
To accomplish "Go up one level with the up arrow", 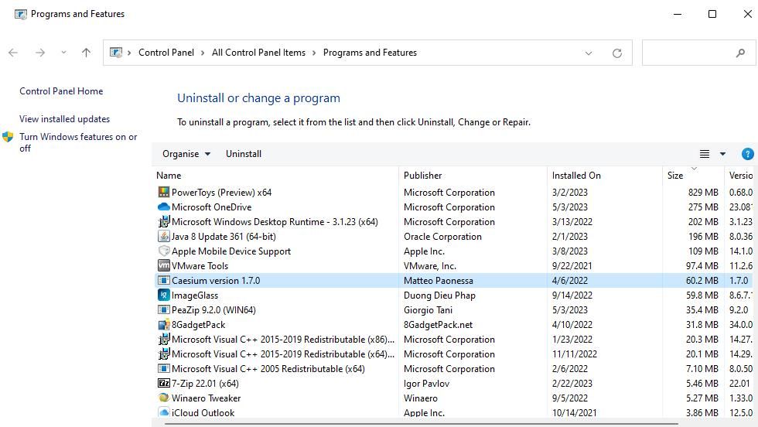I will tap(86, 53).
